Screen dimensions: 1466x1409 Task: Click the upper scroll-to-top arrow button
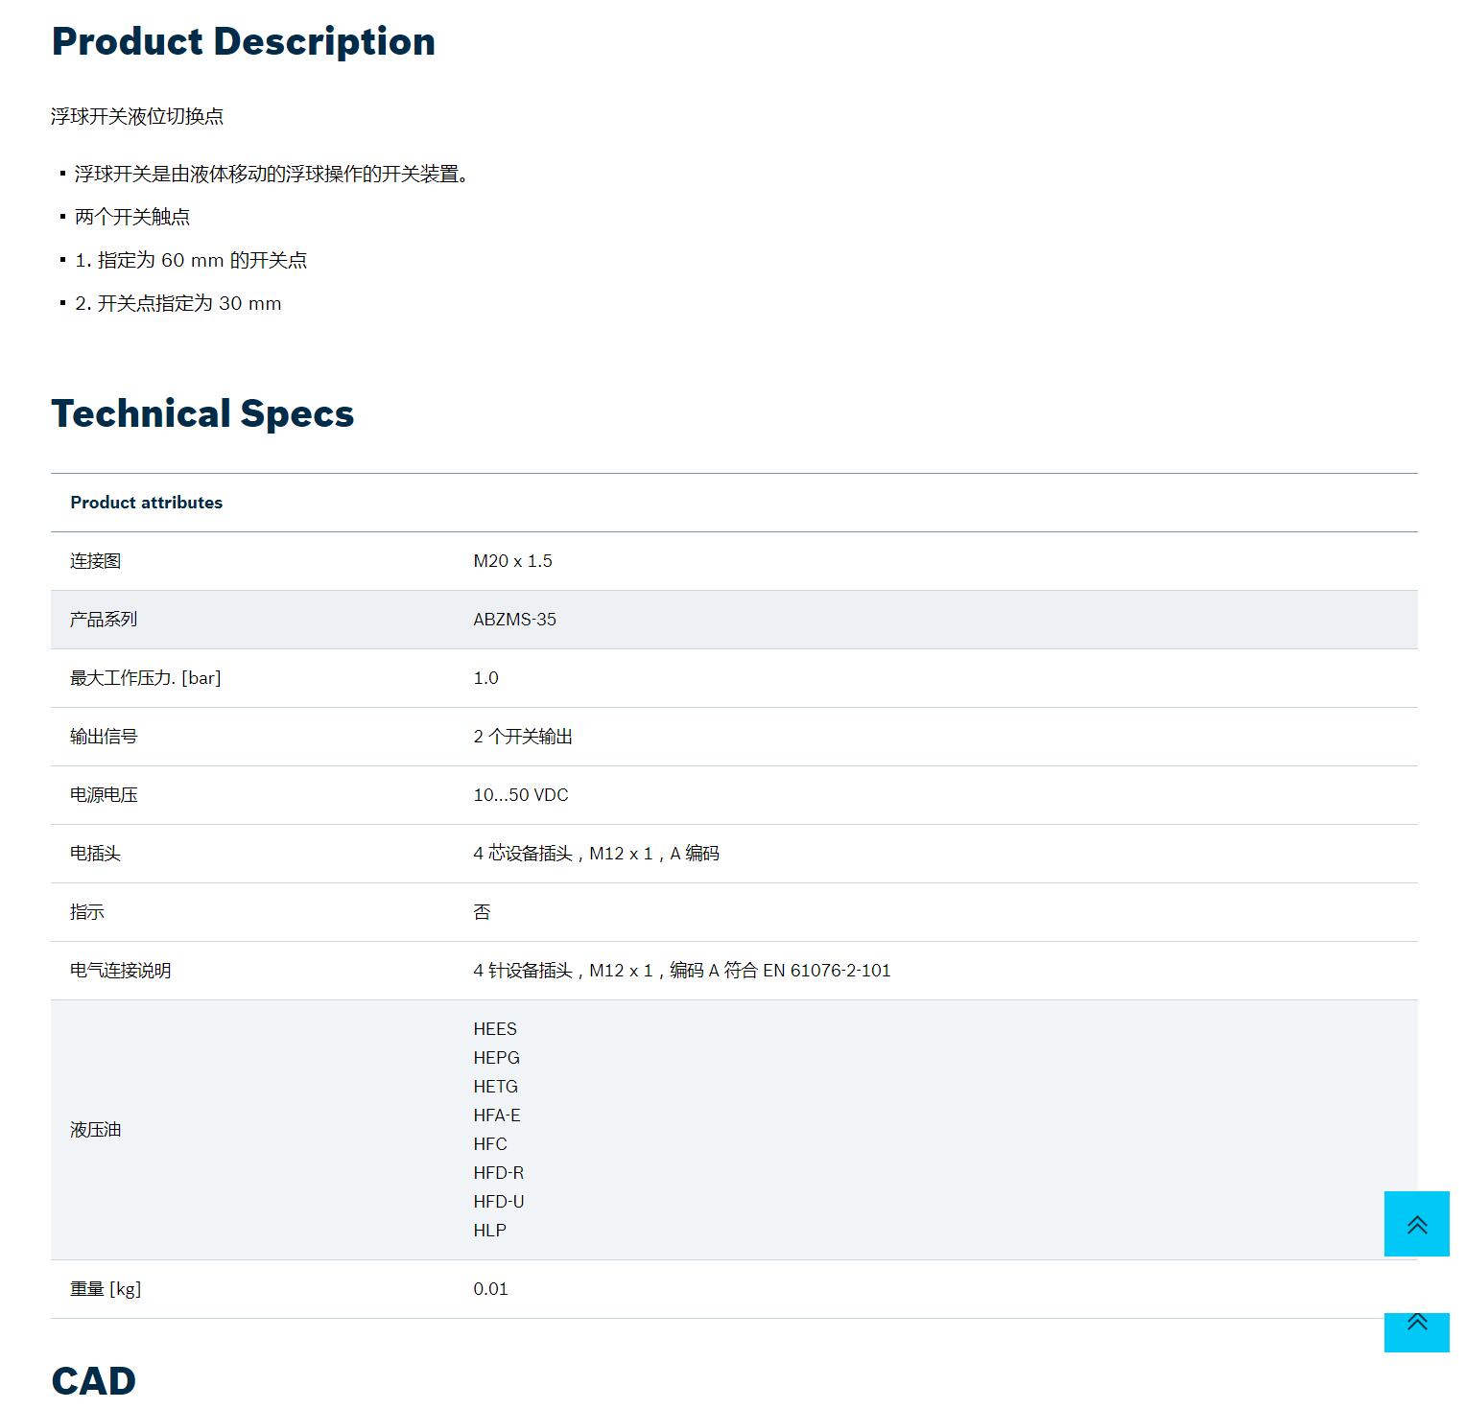point(1416,1224)
